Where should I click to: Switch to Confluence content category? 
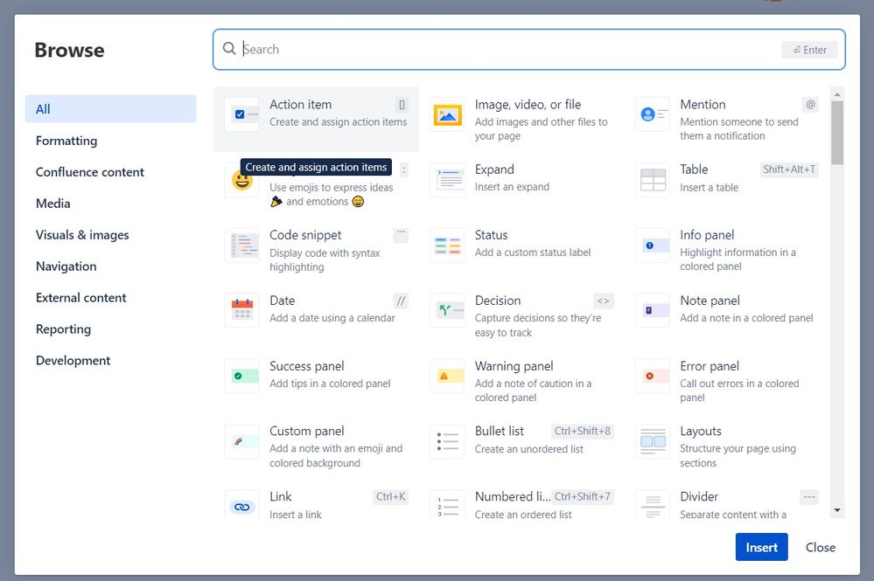pos(90,172)
